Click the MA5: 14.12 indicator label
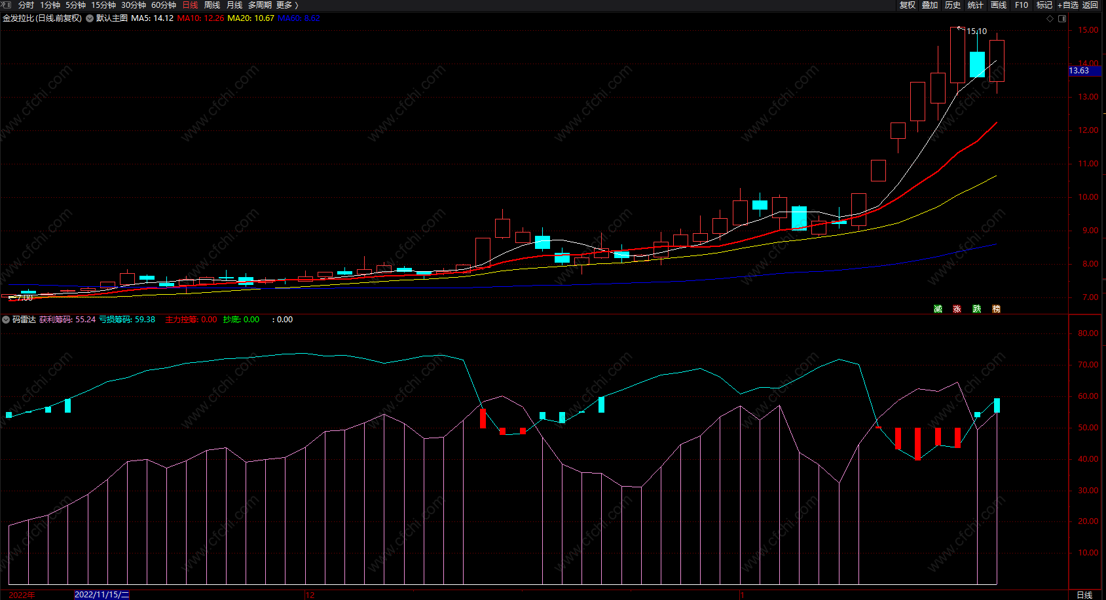 click(152, 18)
